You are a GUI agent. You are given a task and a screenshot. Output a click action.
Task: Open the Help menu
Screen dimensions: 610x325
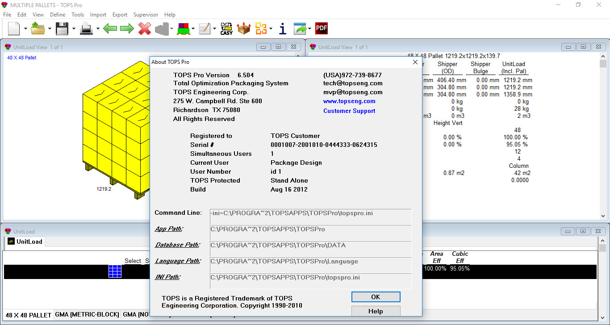pos(170,15)
